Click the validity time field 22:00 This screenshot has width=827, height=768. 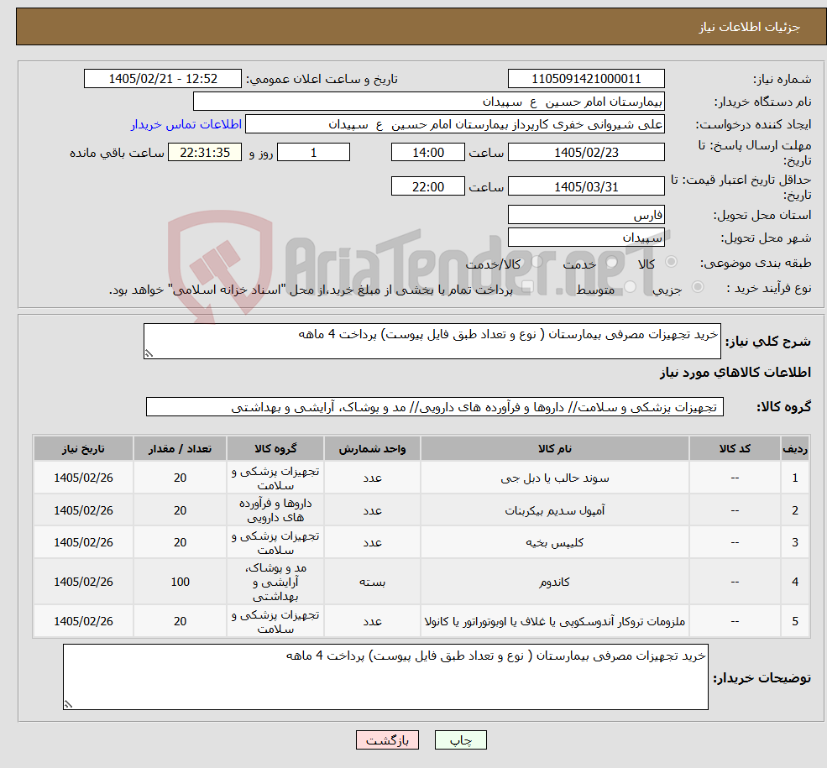click(427, 186)
